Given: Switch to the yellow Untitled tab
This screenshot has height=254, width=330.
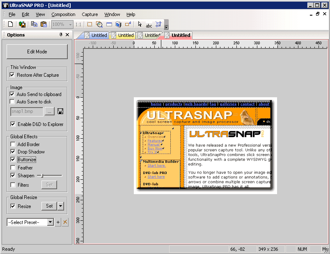Looking at the screenshot, I should pos(122,35).
